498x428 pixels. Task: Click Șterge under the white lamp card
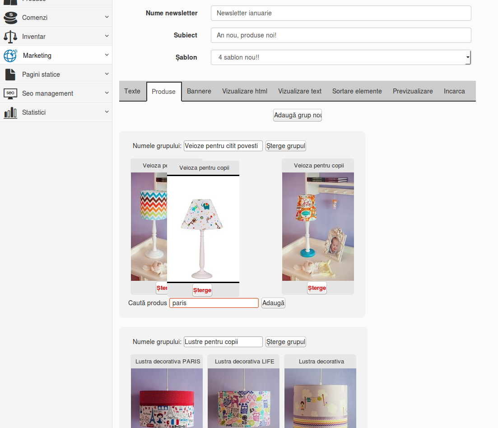[x=202, y=290]
